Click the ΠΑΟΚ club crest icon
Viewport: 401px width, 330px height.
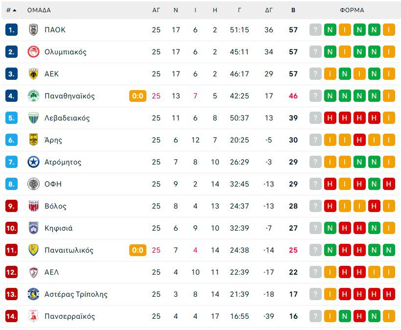click(33, 30)
